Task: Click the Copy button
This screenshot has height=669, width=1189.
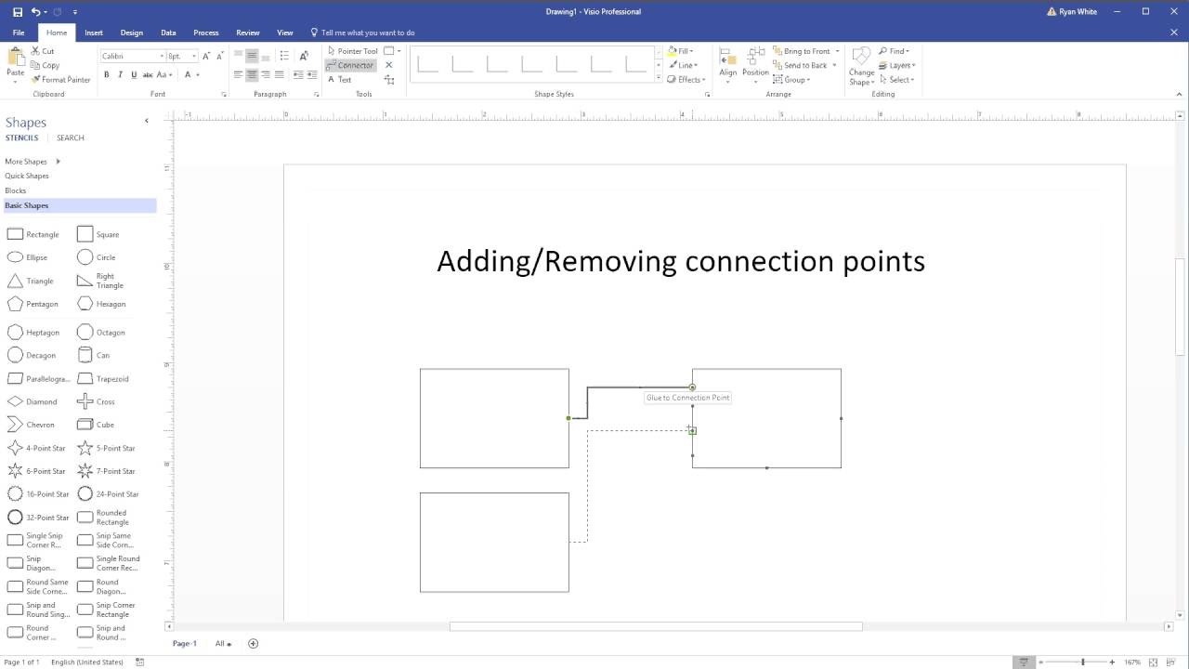Action: click(x=46, y=65)
